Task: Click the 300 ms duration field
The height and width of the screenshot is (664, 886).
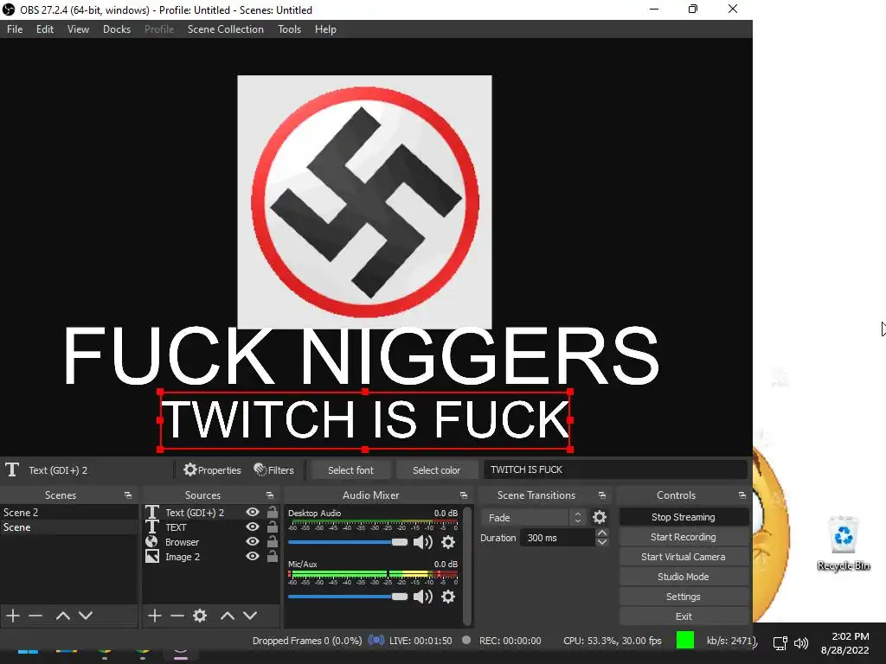Action: point(558,538)
